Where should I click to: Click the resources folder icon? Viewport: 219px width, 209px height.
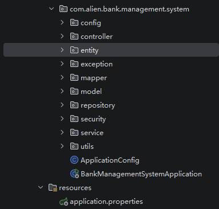click(53, 188)
